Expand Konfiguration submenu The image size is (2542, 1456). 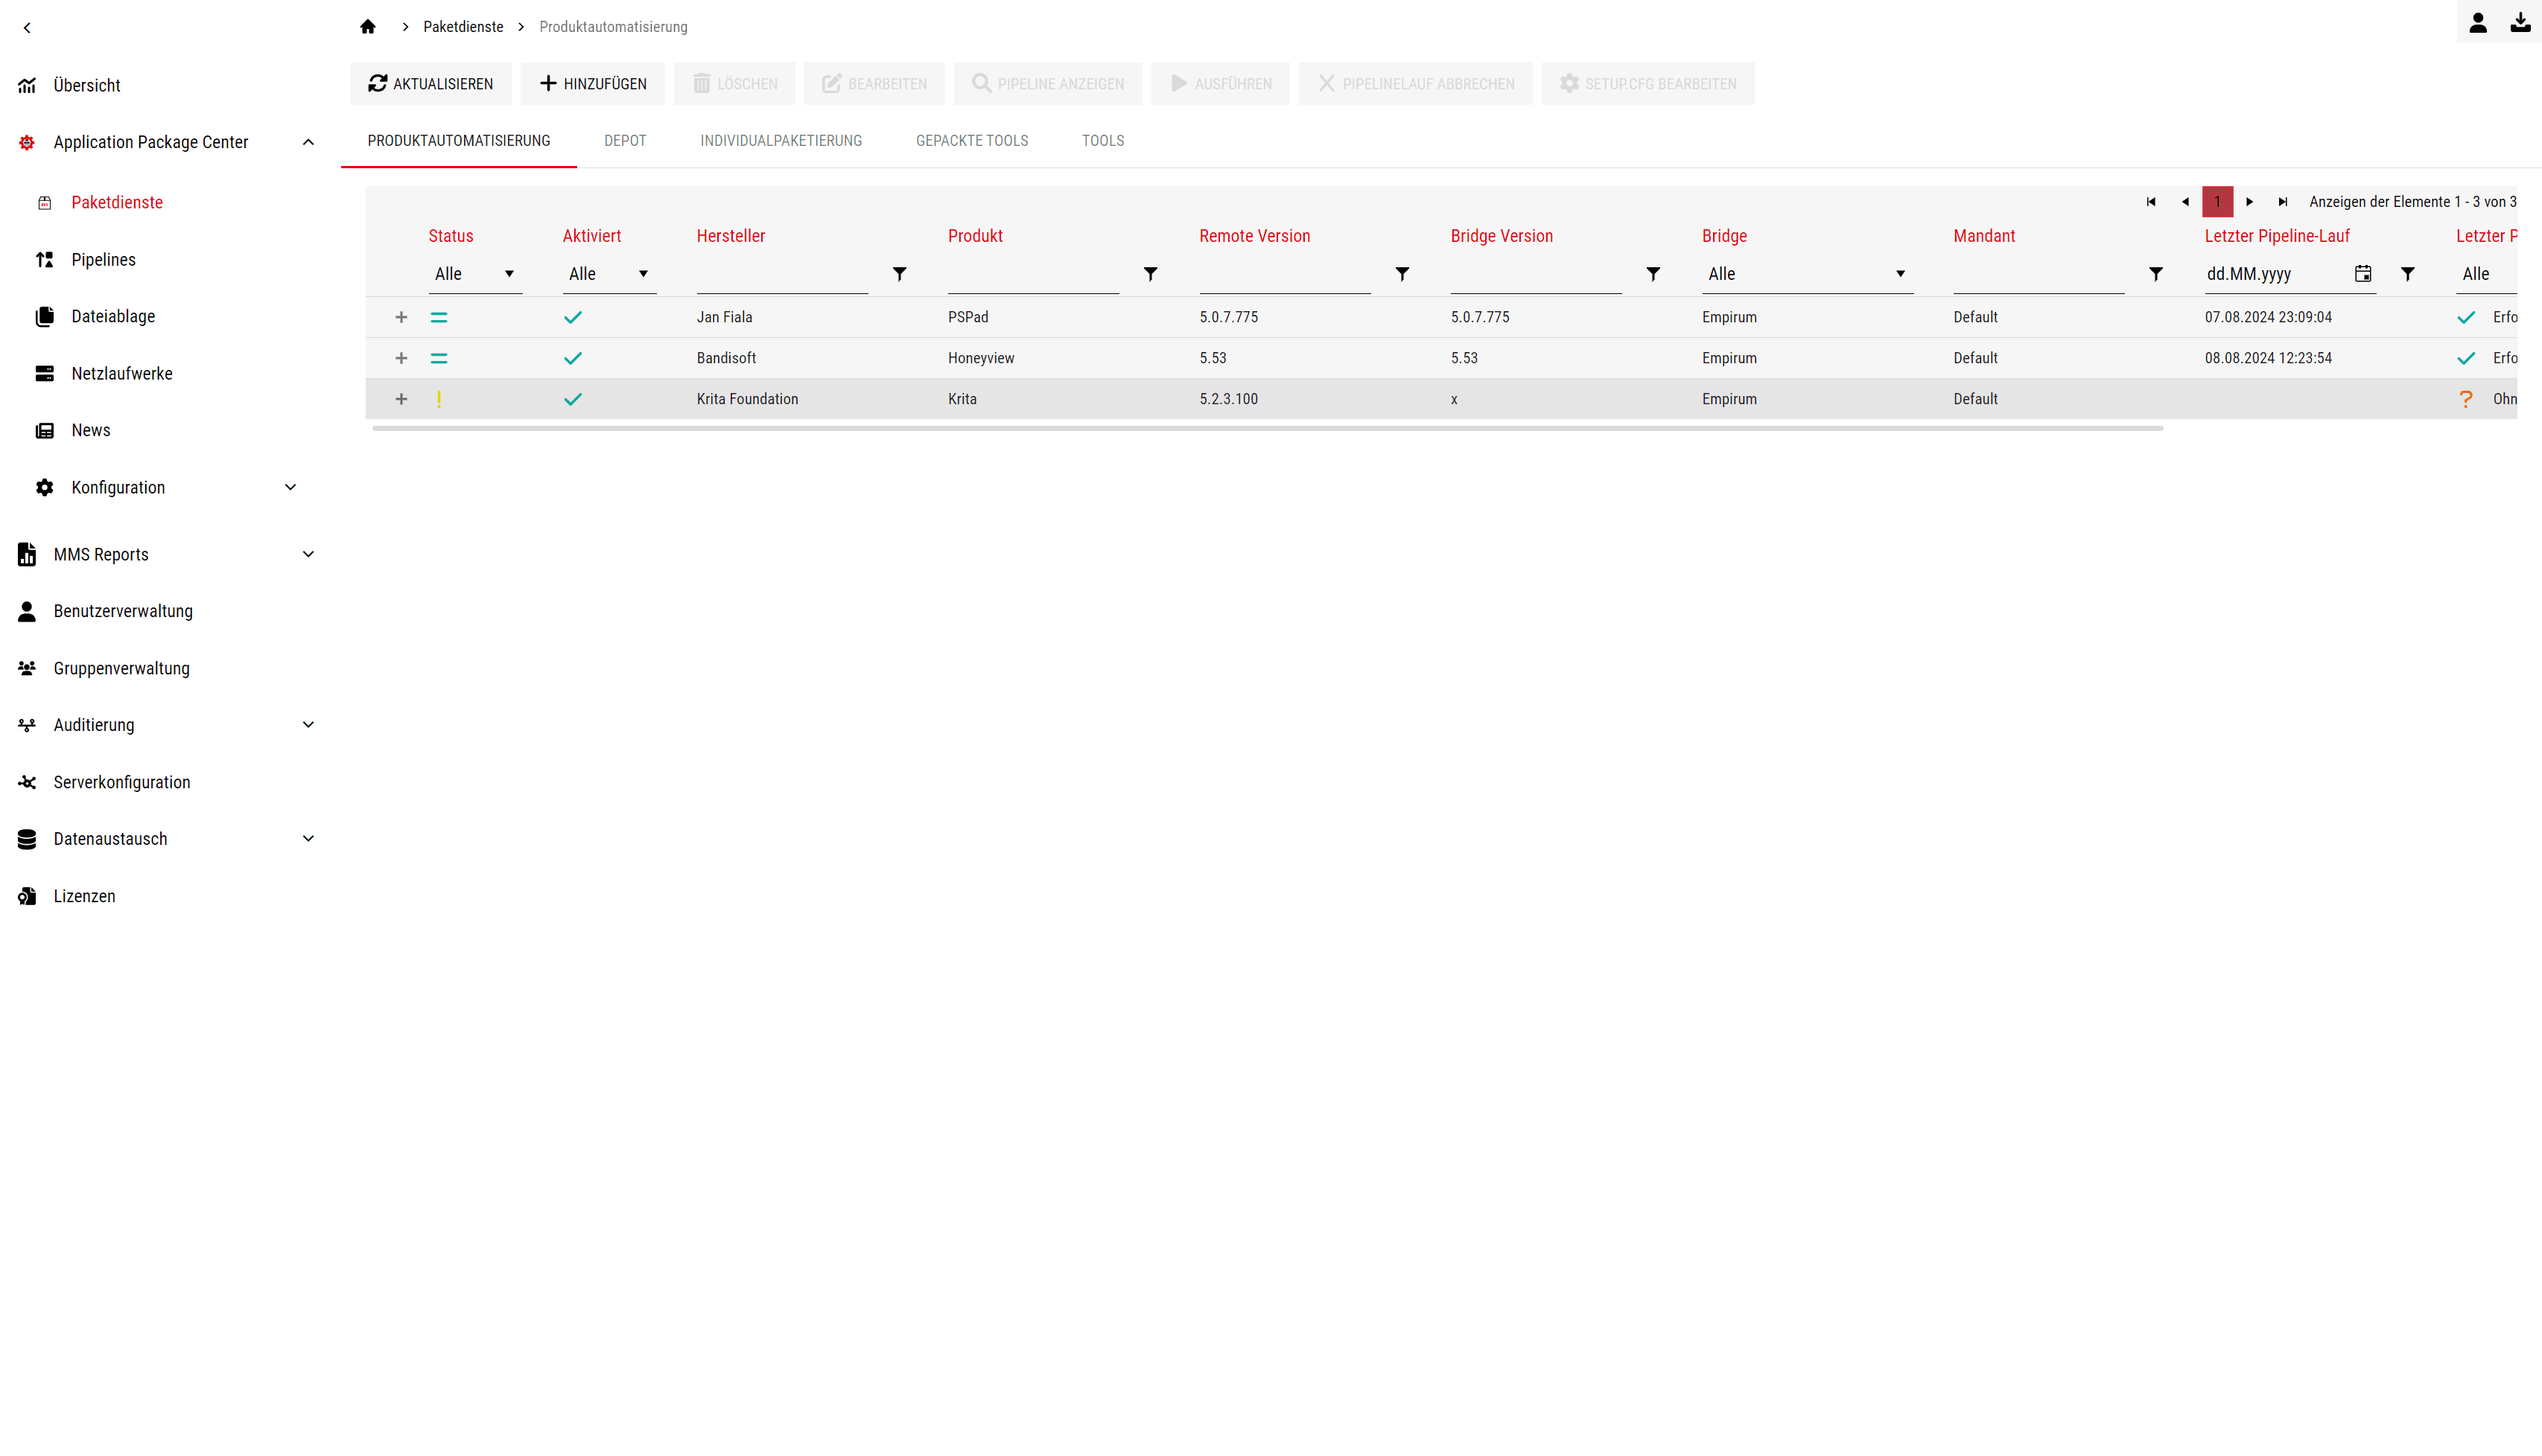coord(290,488)
